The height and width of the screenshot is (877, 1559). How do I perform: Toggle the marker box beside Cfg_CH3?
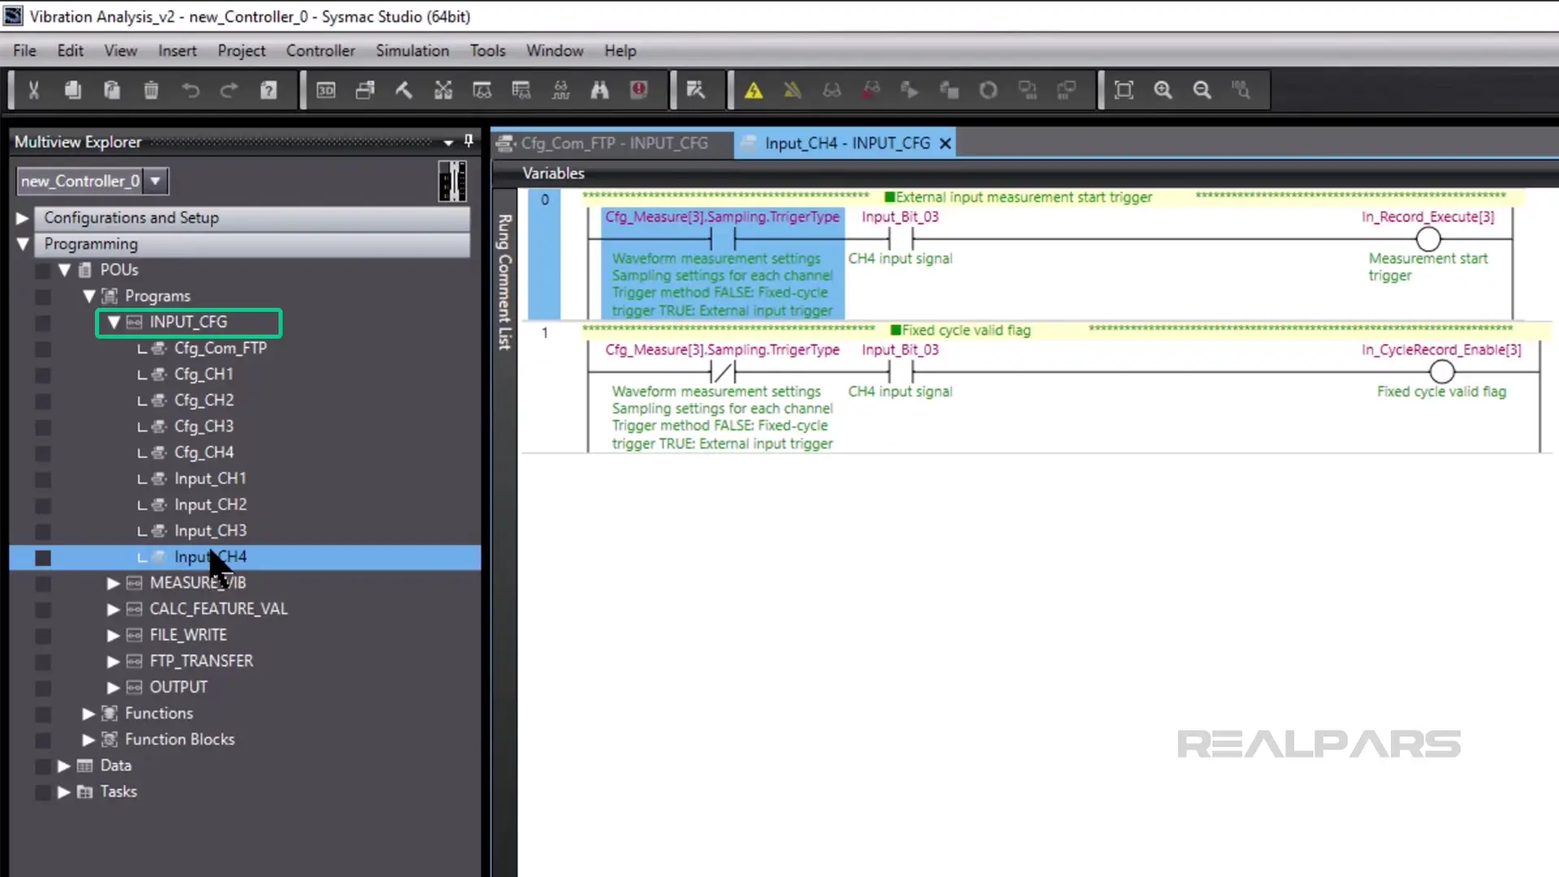43,427
